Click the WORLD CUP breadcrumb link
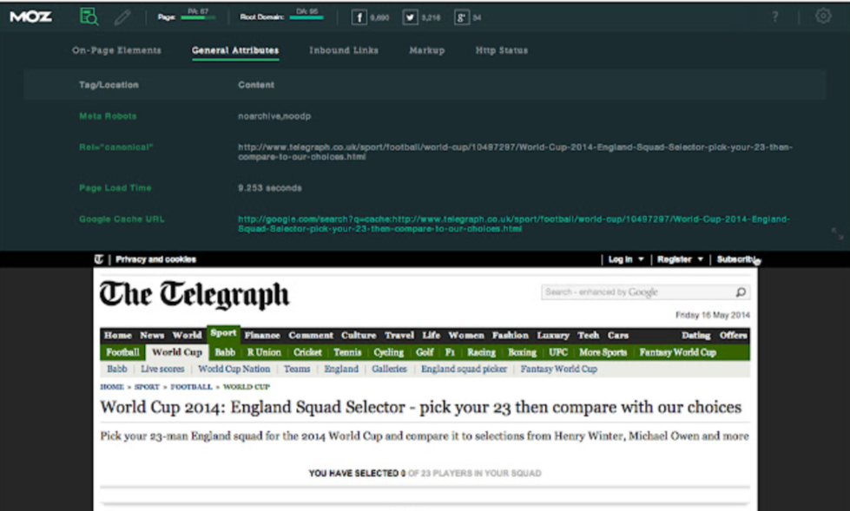Viewport: 850px width, 511px height. pyautogui.click(x=247, y=387)
